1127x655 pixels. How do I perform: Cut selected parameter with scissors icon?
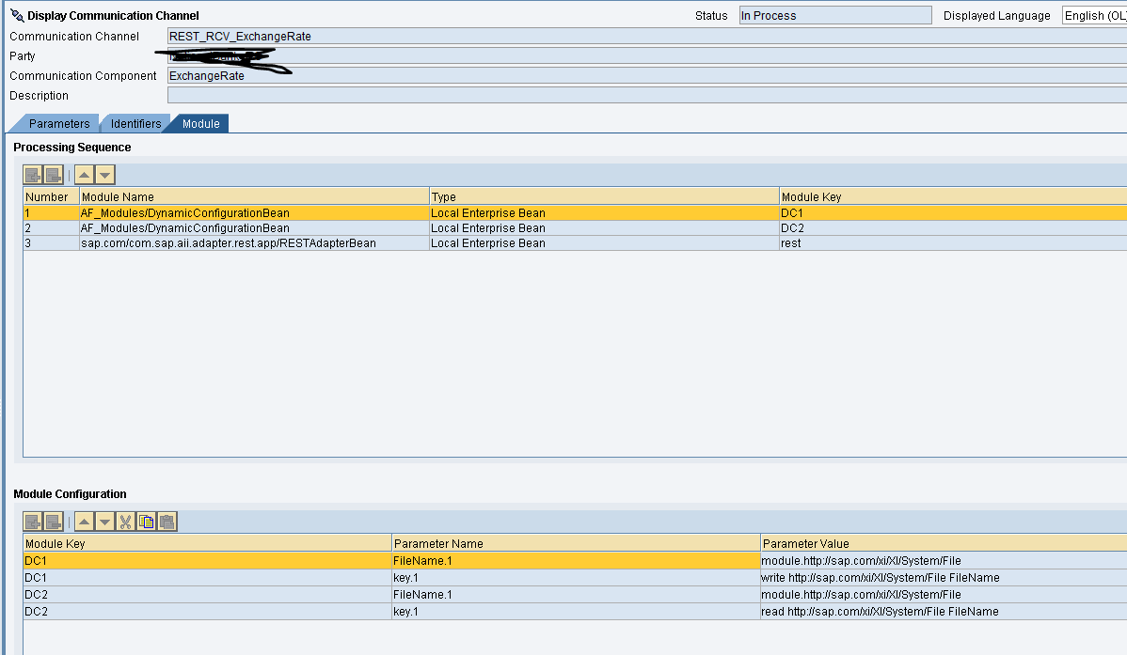[126, 522]
